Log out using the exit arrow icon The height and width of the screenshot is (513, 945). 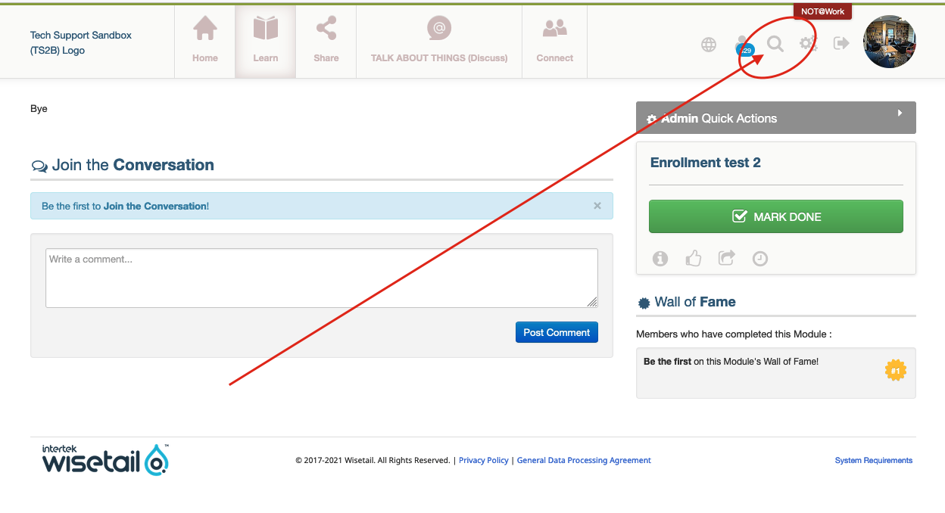[x=841, y=44]
